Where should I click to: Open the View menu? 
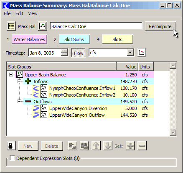point(33,13)
